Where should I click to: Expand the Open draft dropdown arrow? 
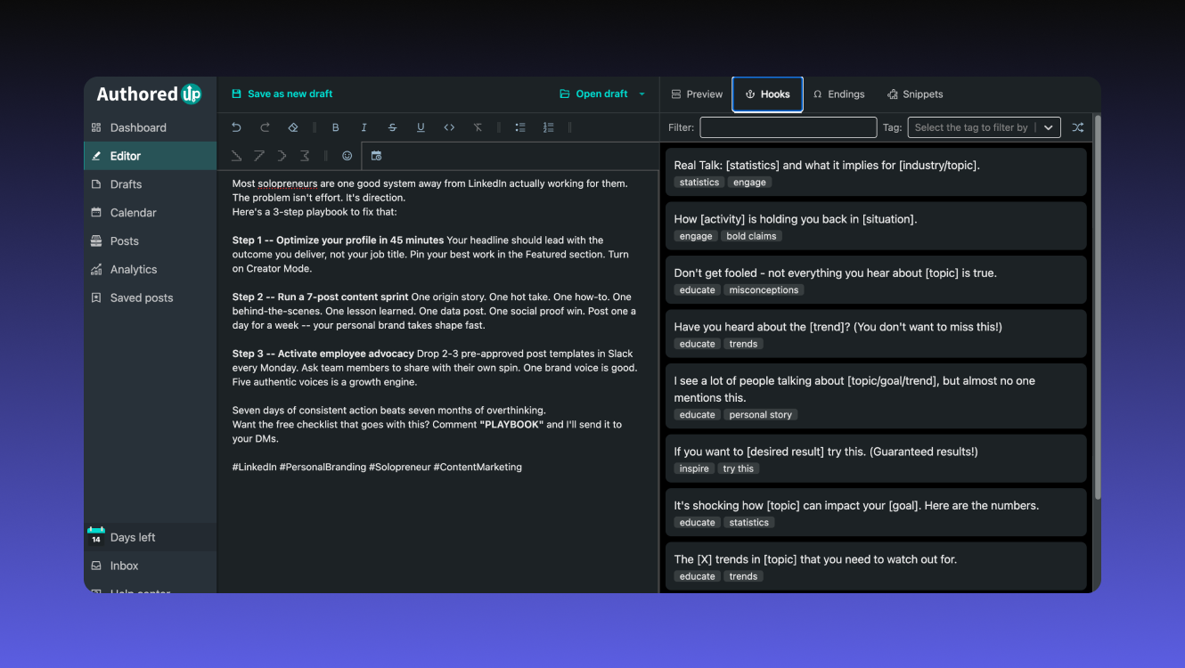pyautogui.click(x=642, y=94)
